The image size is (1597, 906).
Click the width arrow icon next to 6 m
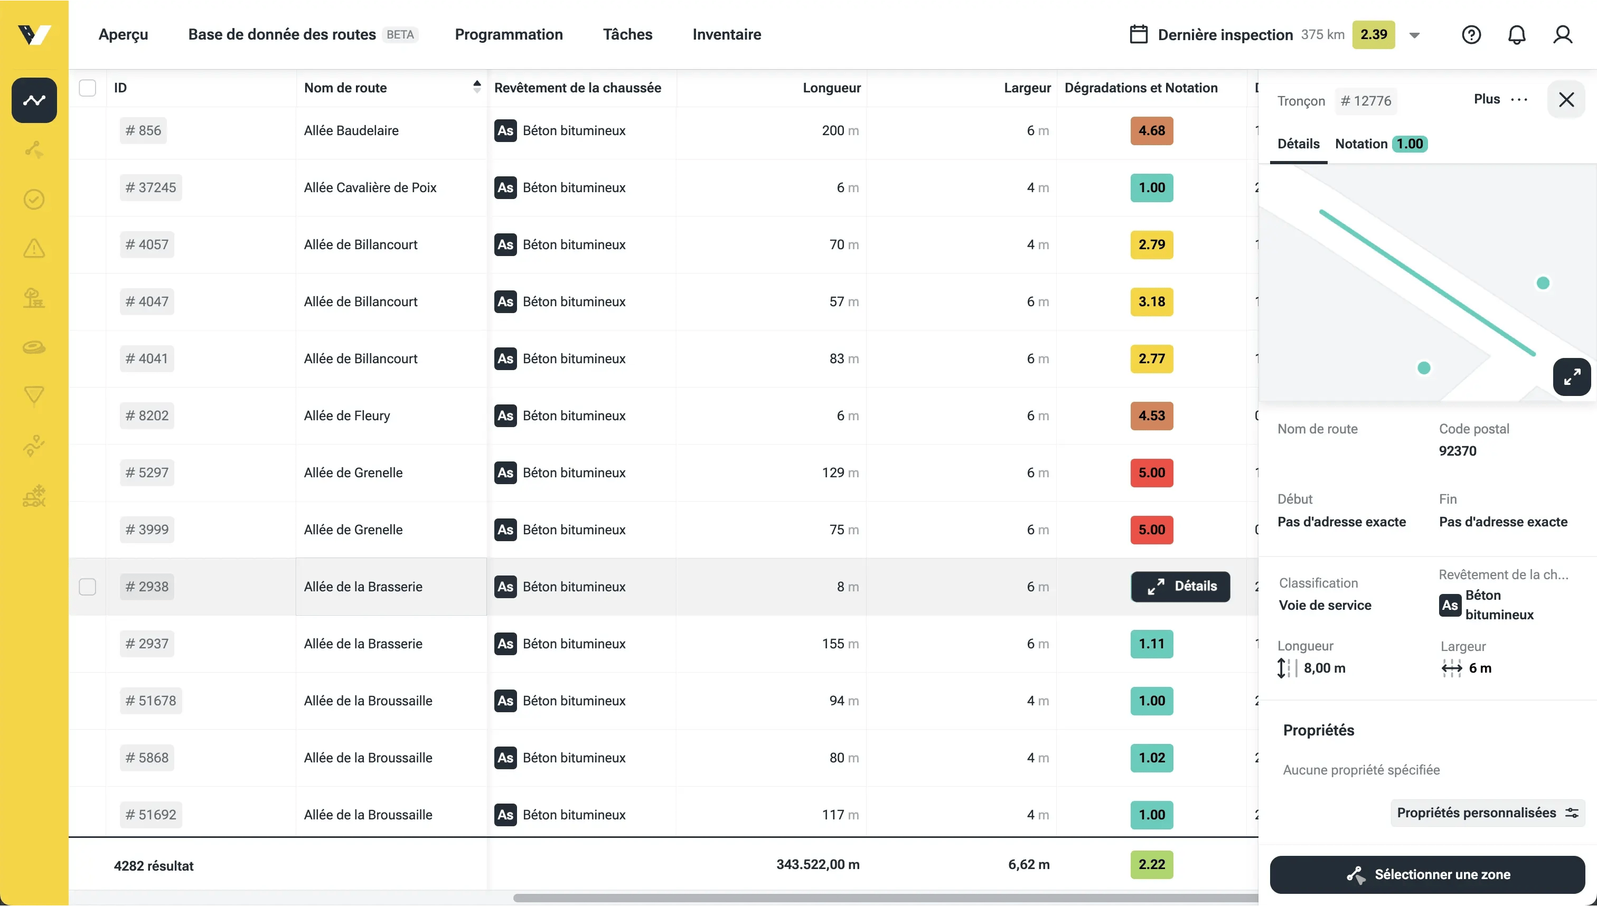coord(1451,668)
